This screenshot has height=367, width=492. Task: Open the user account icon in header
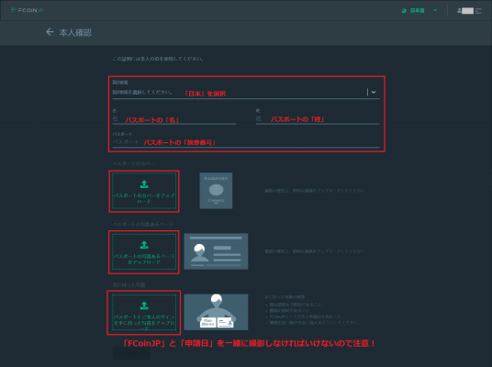pyautogui.click(x=459, y=11)
